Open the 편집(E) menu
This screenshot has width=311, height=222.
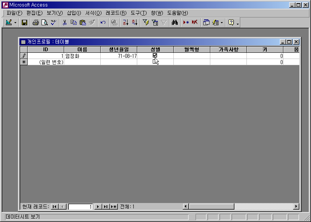pos(34,13)
